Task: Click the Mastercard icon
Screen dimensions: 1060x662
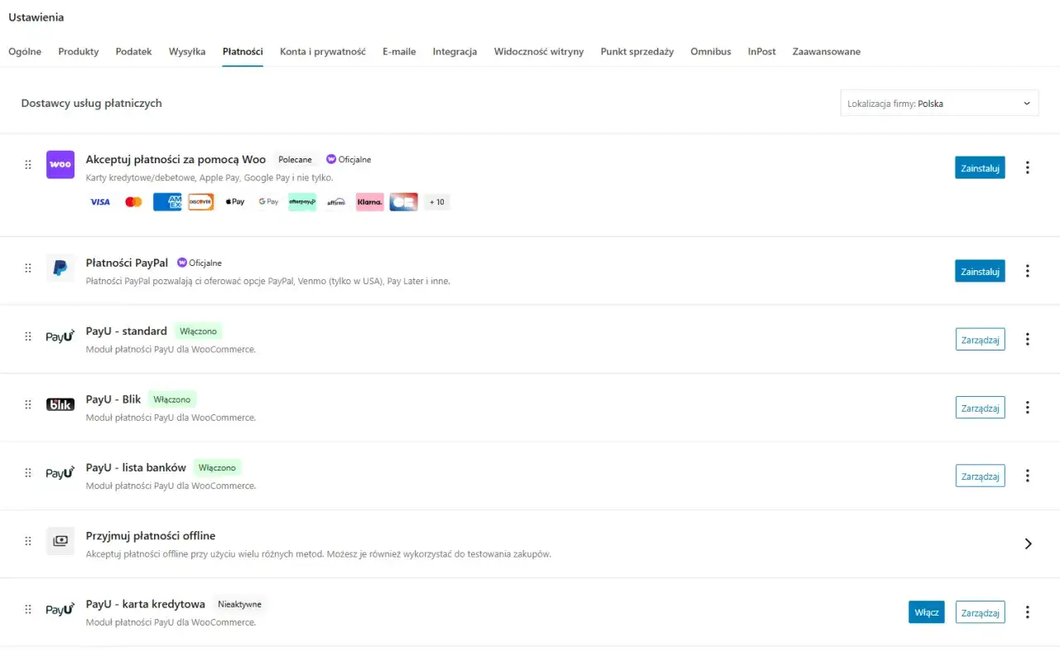Action: (133, 201)
